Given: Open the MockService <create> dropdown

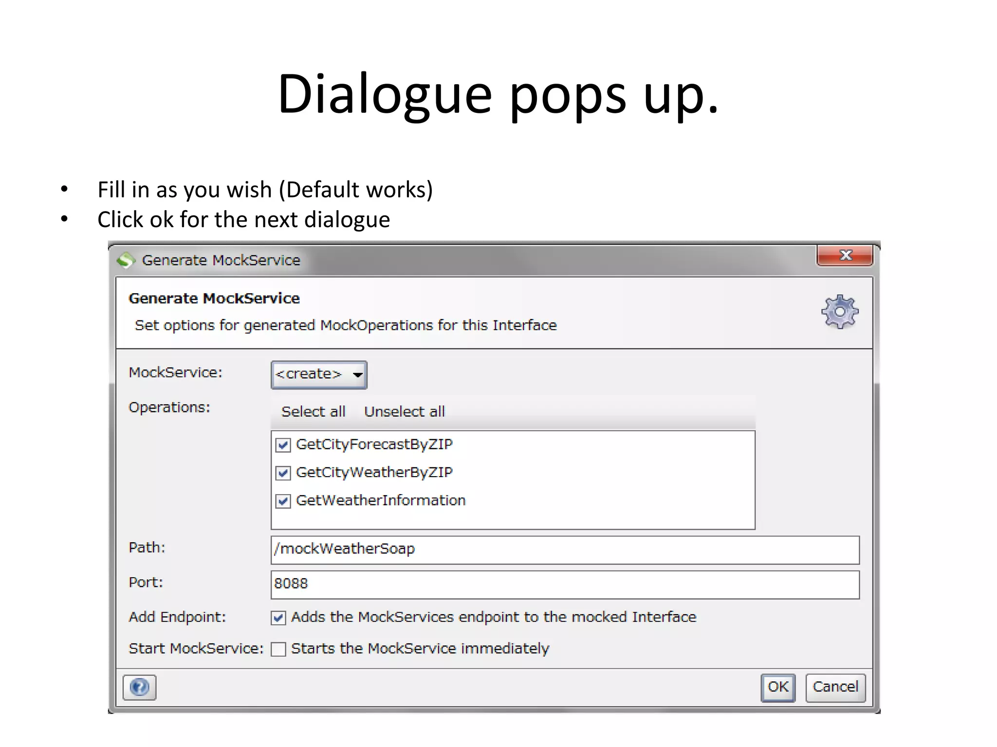Looking at the screenshot, I should click(x=319, y=374).
